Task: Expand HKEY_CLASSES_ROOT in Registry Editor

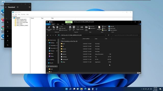Action: (14, 19)
